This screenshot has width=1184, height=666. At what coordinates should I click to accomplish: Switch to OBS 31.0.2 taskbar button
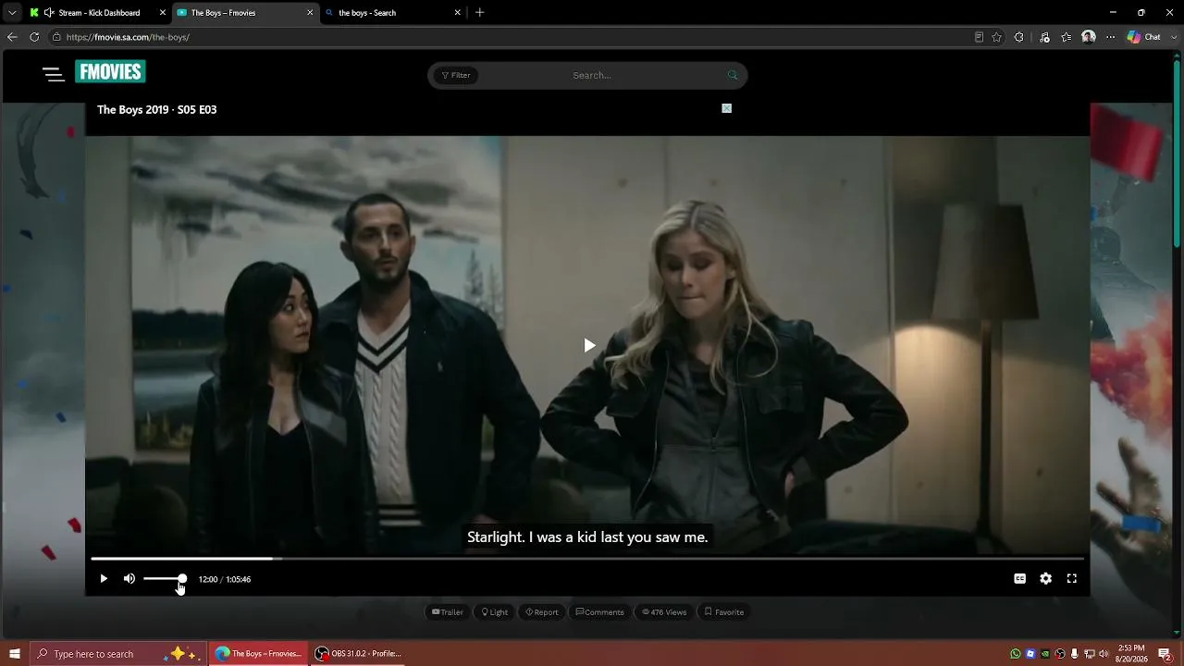tap(358, 654)
